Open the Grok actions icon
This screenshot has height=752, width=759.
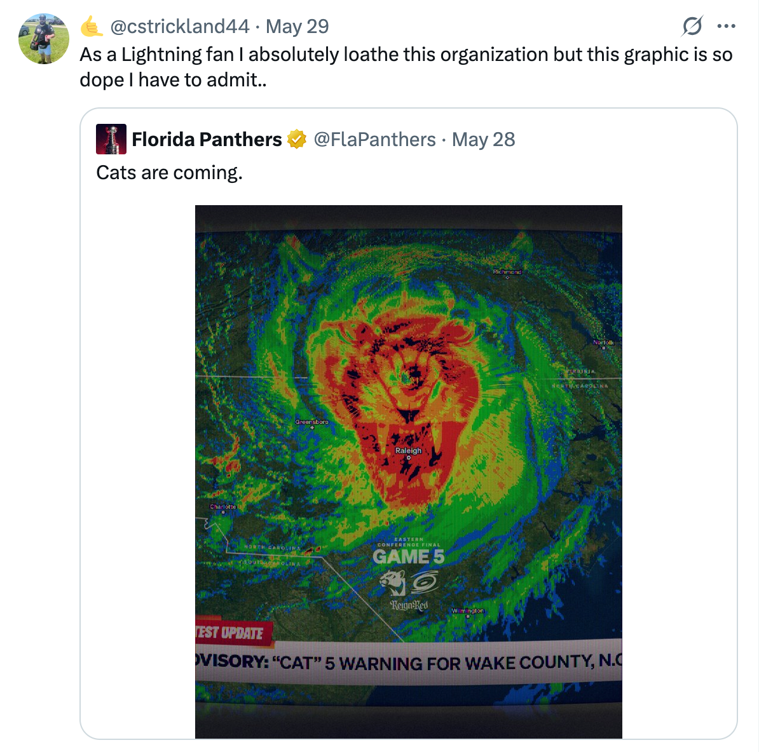tap(692, 27)
